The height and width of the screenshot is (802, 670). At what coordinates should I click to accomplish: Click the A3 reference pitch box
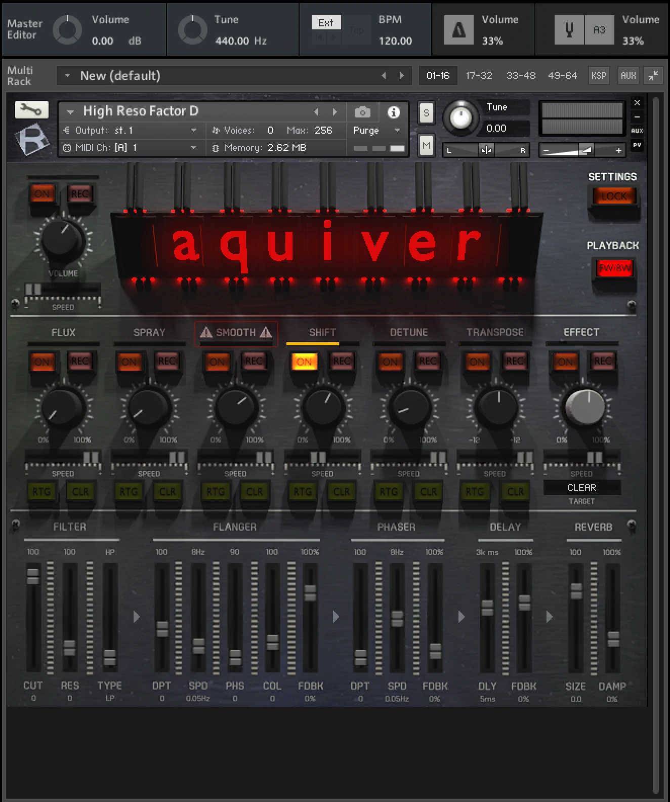point(599,30)
